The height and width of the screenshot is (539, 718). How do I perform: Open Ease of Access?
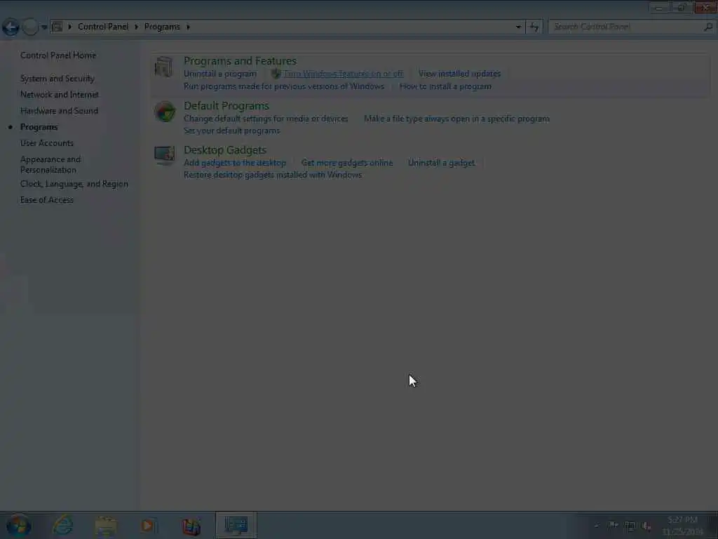pyautogui.click(x=47, y=200)
